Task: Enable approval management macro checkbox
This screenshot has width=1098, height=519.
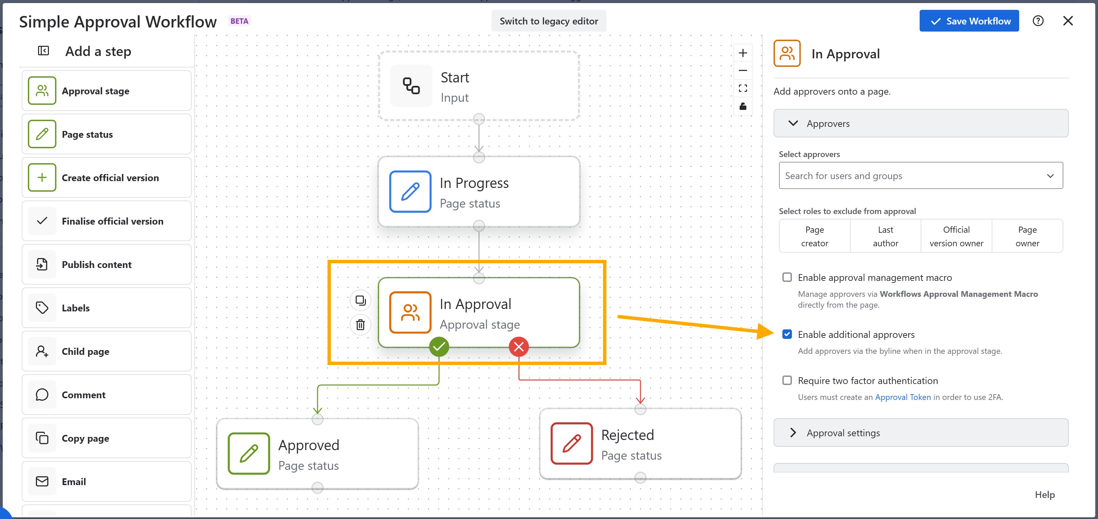Action: click(x=787, y=277)
